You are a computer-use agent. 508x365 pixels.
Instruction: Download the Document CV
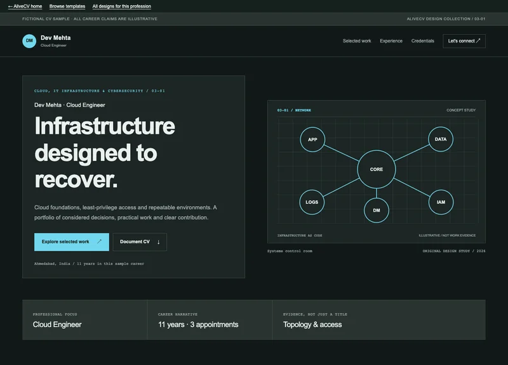[140, 242]
